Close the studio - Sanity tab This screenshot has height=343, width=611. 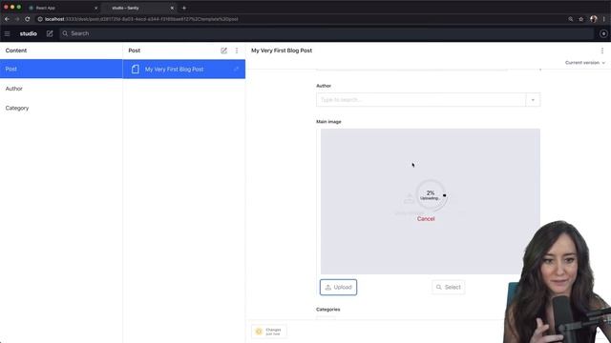click(172, 8)
